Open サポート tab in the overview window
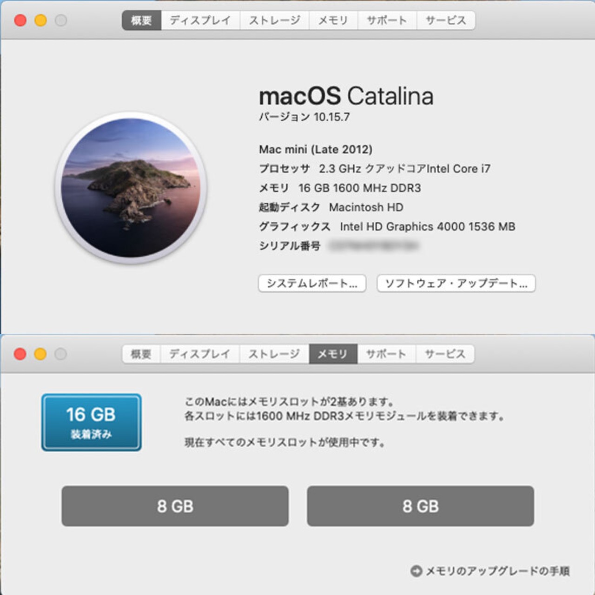The image size is (595, 595). [x=386, y=20]
